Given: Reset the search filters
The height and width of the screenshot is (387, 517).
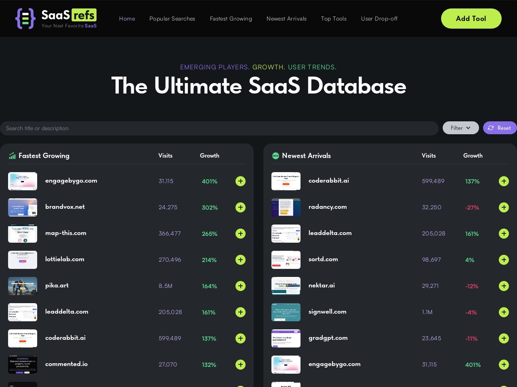Looking at the screenshot, I should (500, 128).
